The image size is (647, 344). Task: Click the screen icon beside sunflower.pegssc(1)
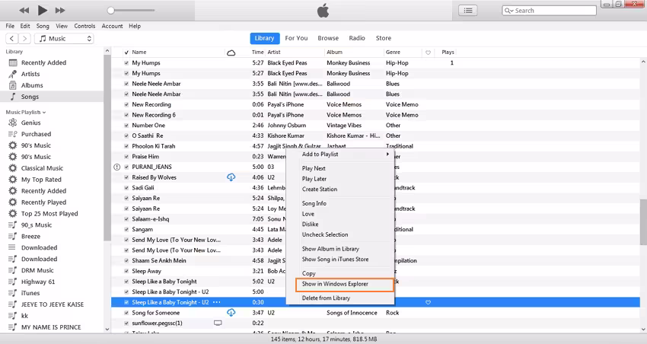tap(218, 323)
